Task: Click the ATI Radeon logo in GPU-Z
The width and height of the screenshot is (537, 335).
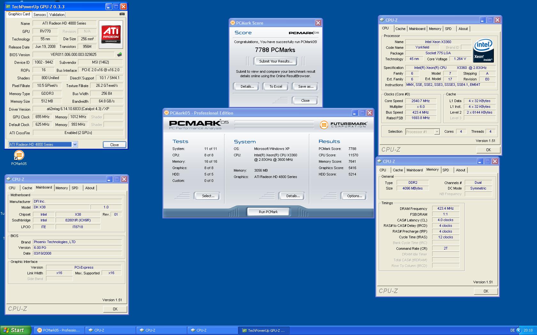Action: coord(111,34)
